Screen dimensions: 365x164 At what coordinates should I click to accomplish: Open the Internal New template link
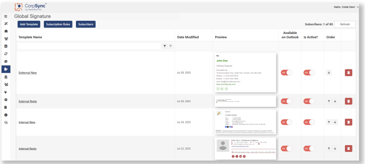pyautogui.click(x=27, y=122)
